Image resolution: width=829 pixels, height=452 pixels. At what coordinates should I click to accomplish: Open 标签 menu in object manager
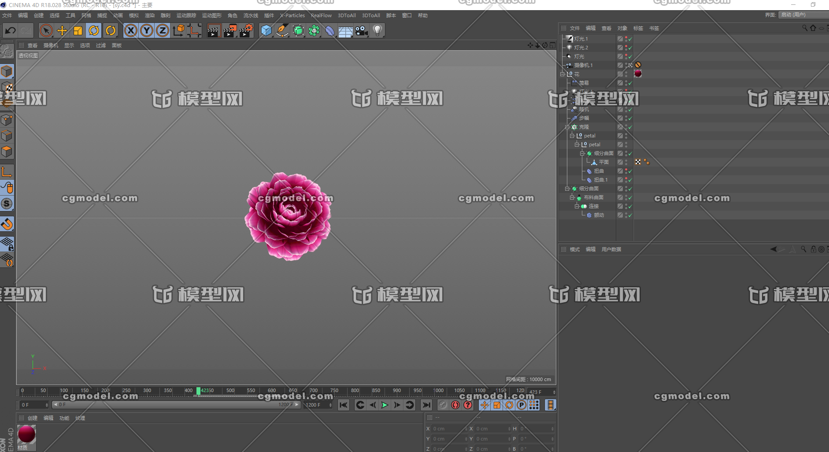[x=638, y=28]
